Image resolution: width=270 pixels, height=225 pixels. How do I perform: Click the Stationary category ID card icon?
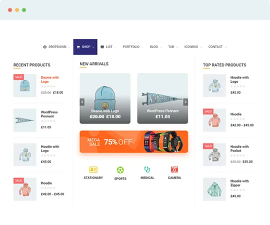(93, 169)
